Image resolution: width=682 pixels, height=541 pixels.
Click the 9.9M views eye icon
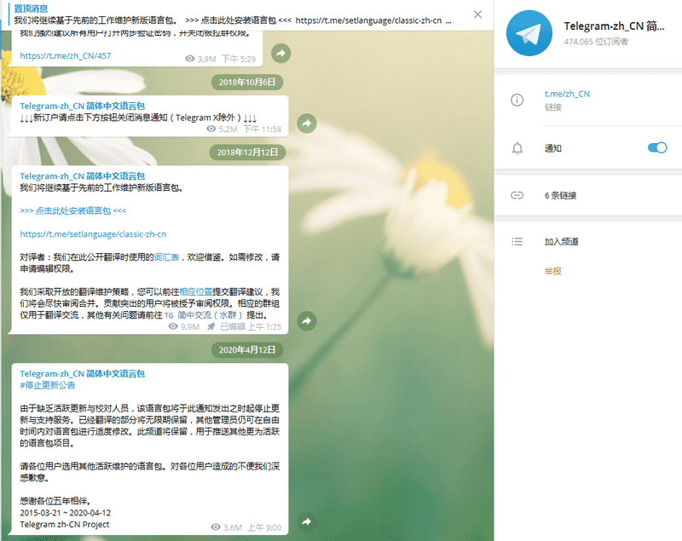[173, 326]
